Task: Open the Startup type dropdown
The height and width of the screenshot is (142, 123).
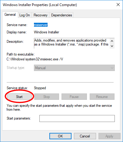Action: click(74, 68)
